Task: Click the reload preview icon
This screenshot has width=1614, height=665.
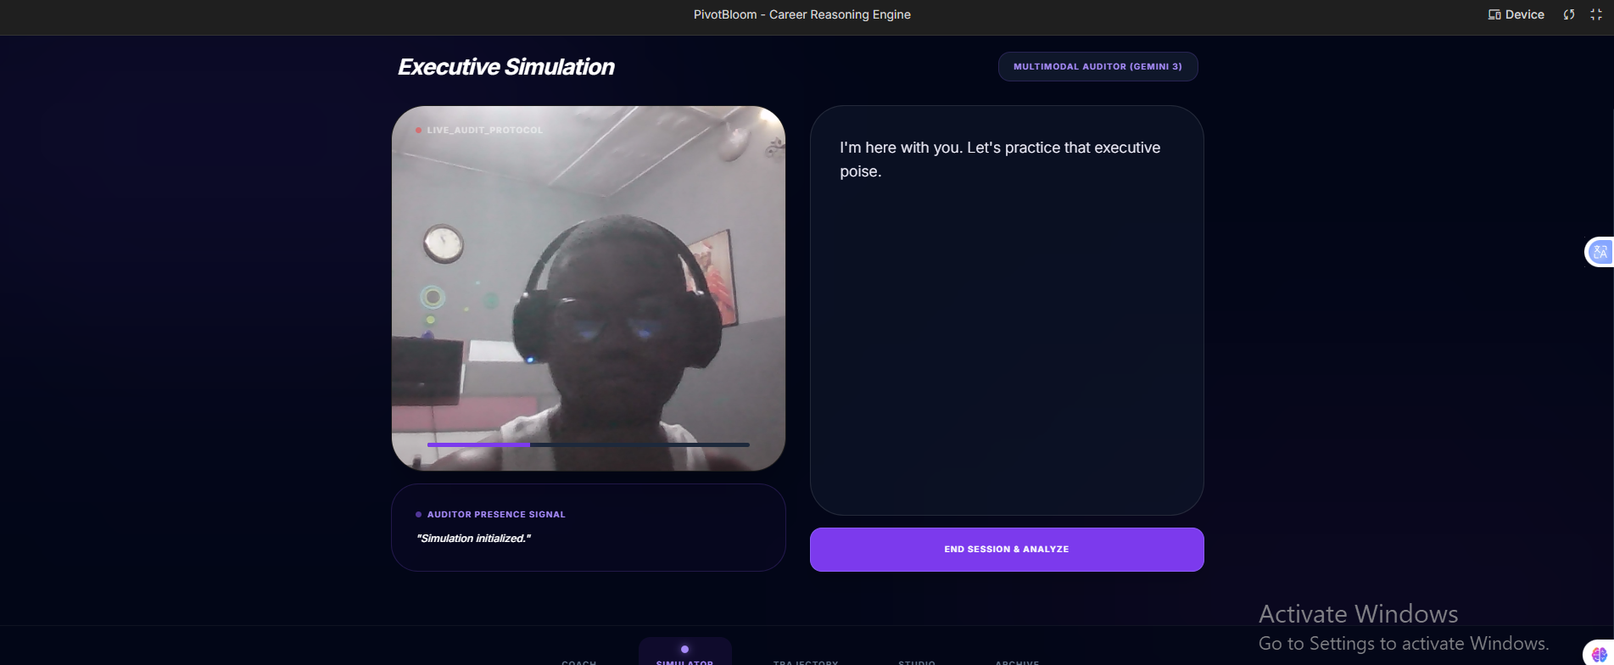Action: click(1569, 14)
